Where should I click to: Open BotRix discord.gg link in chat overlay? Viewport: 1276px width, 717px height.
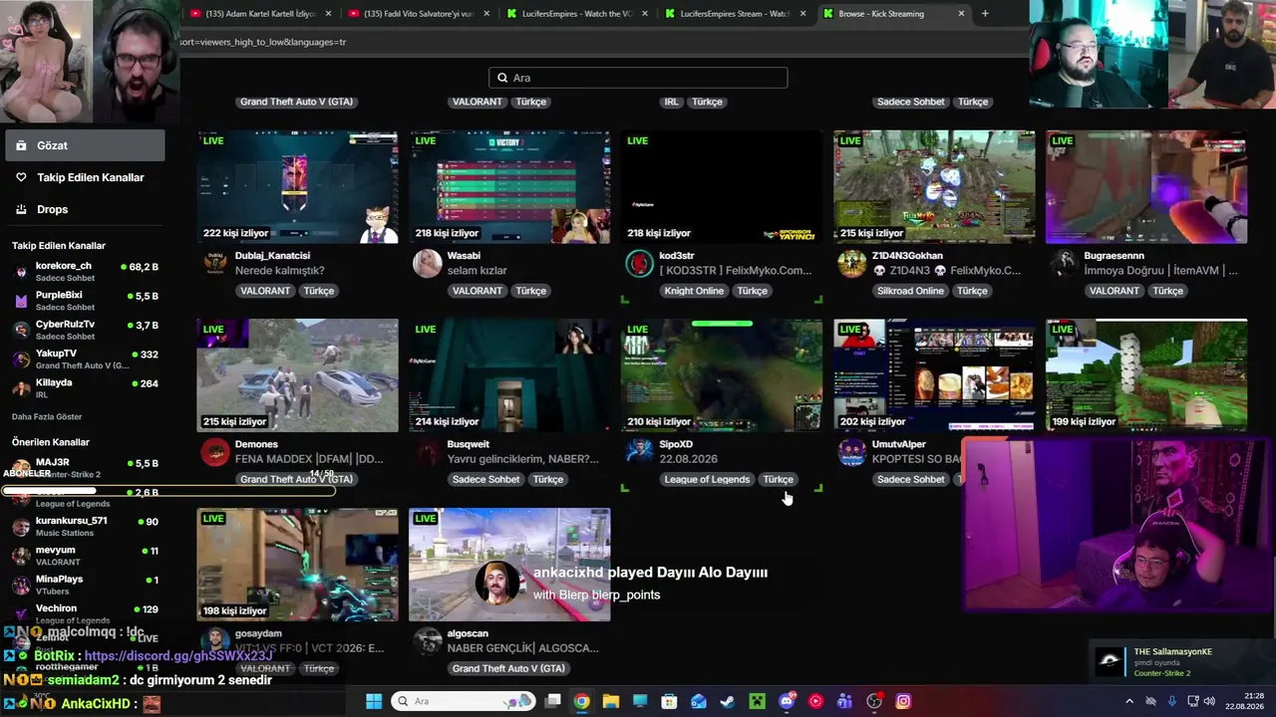[x=178, y=656]
